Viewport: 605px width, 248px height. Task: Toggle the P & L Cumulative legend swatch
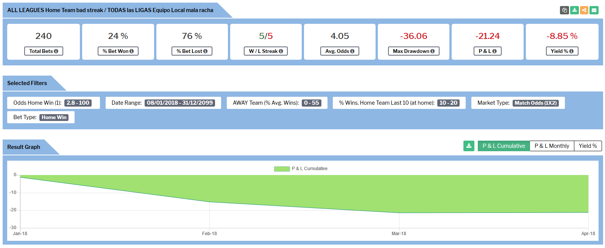[282, 169]
